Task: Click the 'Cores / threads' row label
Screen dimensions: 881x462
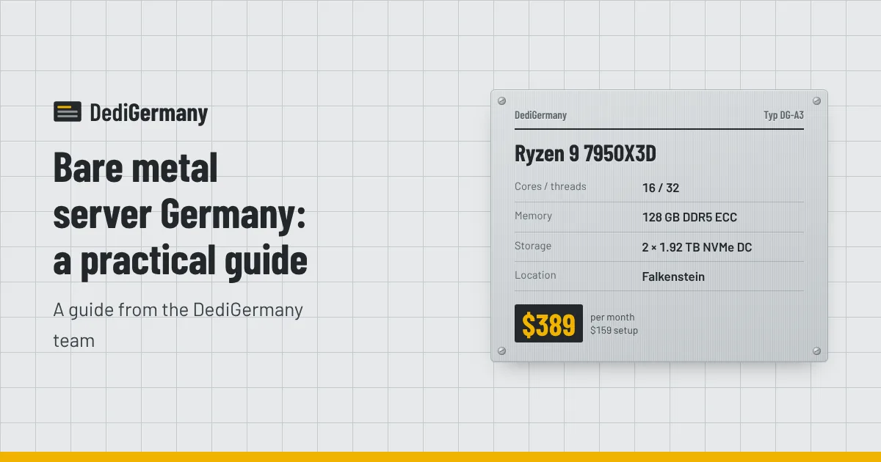Action: [x=551, y=186]
